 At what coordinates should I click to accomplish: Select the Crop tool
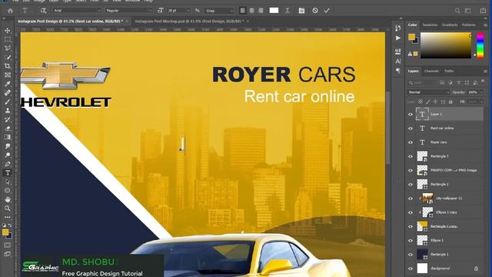coord(8,66)
